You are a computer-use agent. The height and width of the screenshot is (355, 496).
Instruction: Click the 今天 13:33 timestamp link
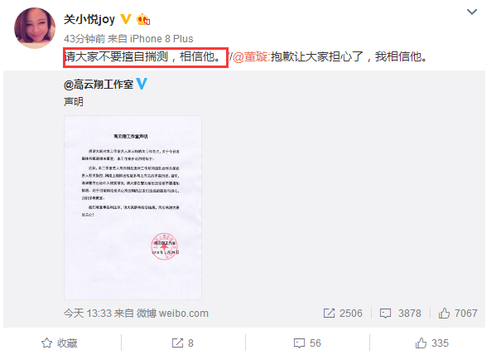coord(88,314)
